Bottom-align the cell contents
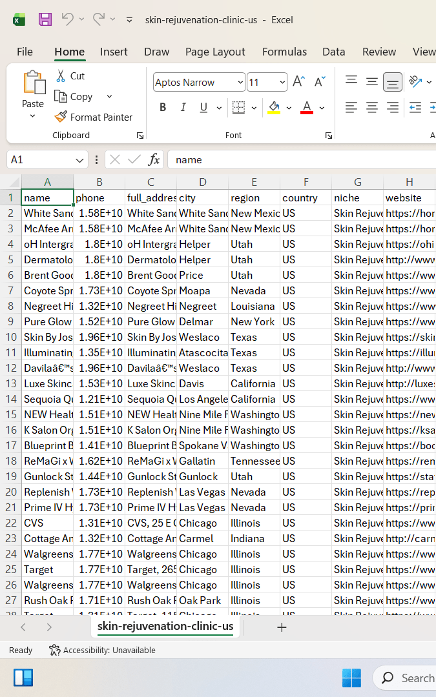 point(393,82)
